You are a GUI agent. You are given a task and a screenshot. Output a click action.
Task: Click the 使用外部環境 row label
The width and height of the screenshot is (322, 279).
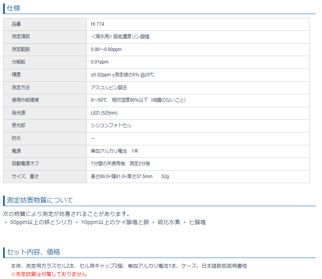pyautogui.click(x=25, y=100)
